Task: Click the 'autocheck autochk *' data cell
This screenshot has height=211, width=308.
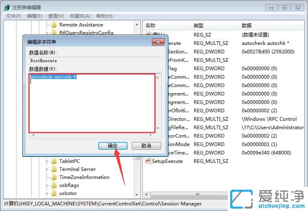Action: click(265, 43)
